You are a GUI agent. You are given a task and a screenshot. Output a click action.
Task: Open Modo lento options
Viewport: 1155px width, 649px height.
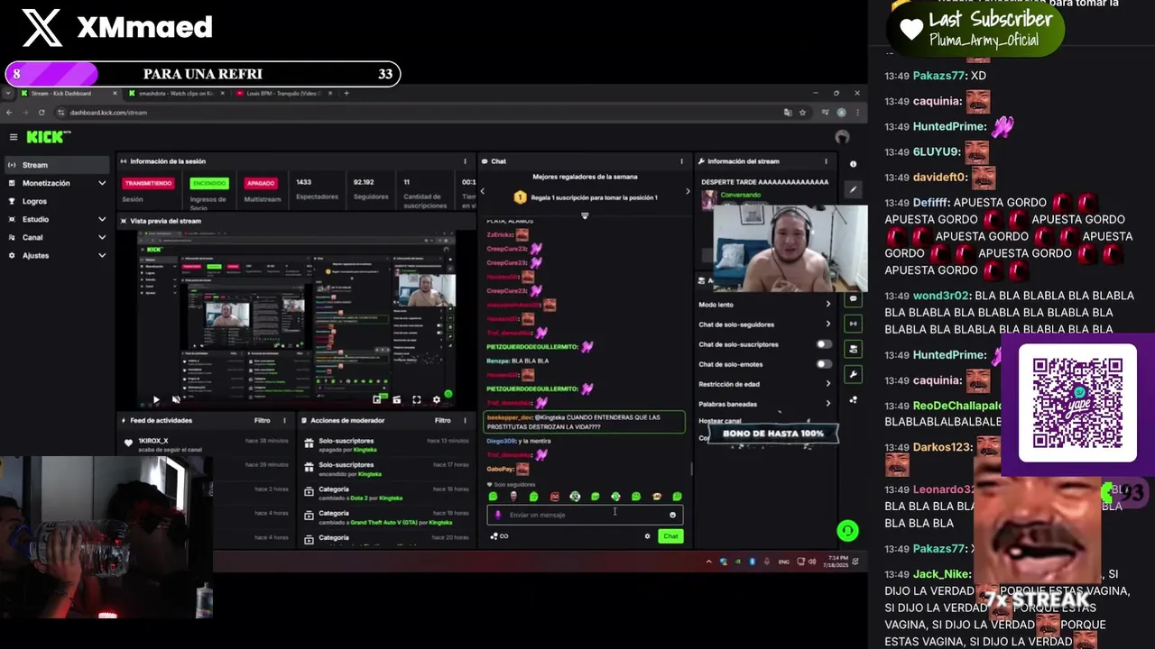765,305
